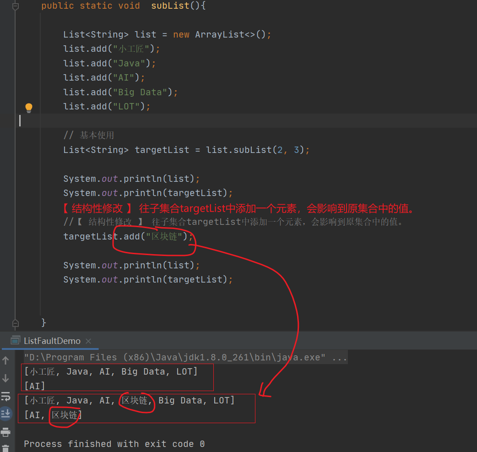This screenshot has height=452, width=477.
Task: Toggle scroll-to-end console icon
Action: pyautogui.click(x=6, y=414)
